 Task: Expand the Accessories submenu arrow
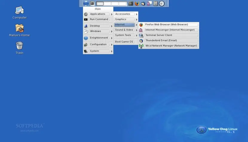(137, 14)
